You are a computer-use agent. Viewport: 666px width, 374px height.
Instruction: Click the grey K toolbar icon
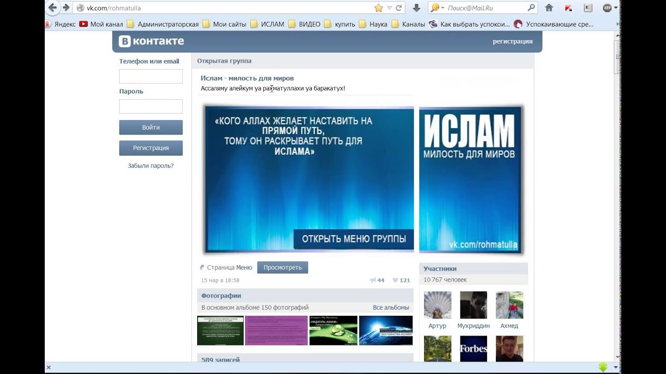[x=588, y=8]
